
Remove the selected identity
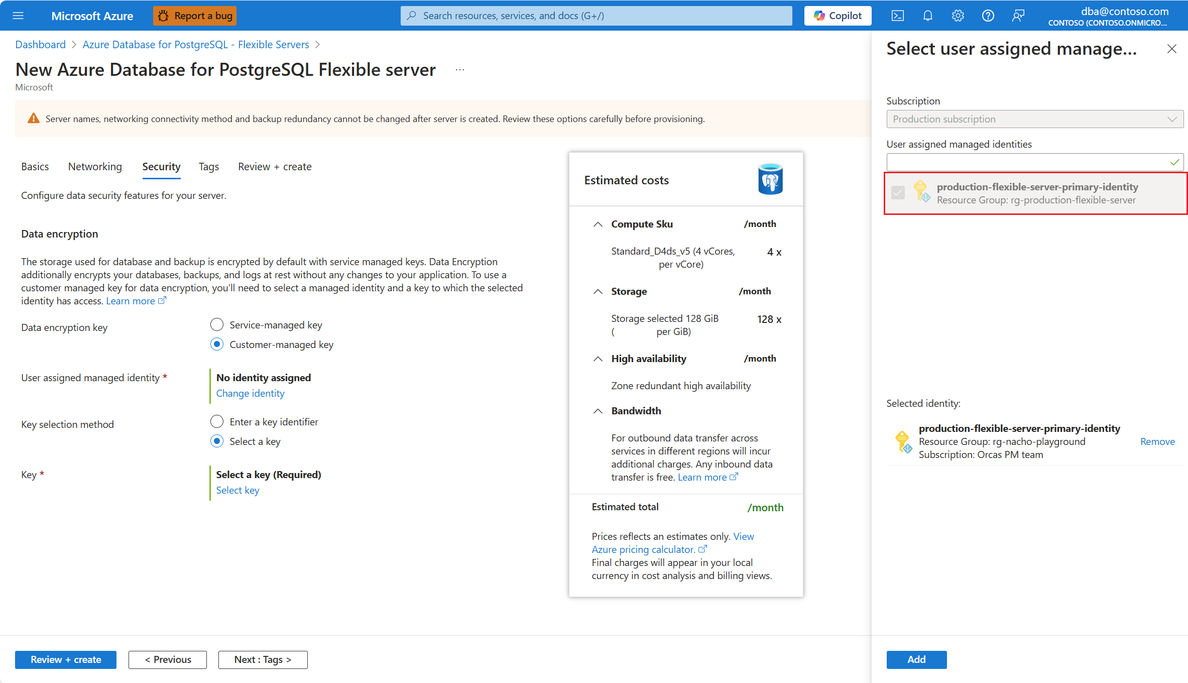click(1157, 441)
